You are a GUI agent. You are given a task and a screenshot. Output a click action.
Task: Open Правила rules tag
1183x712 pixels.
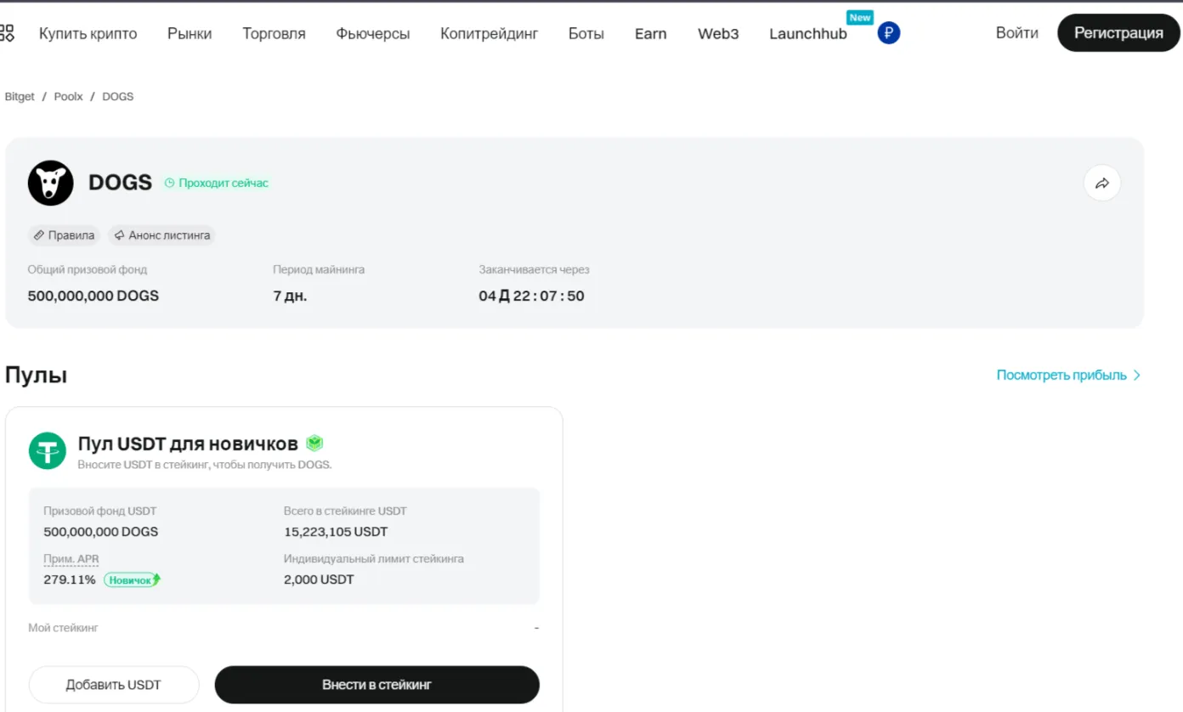64,235
